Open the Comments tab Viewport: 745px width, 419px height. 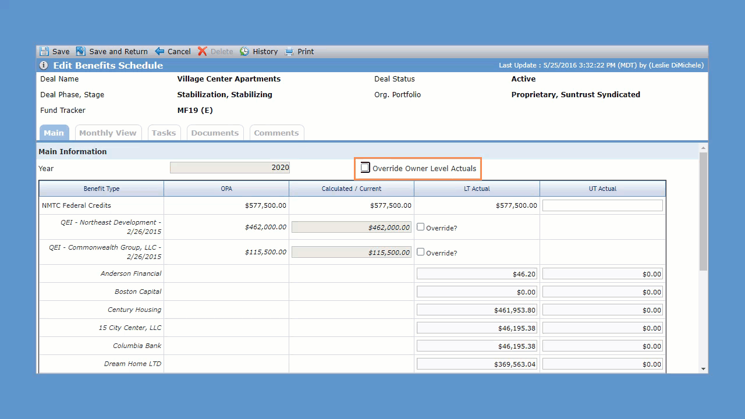pyautogui.click(x=276, y=133)
